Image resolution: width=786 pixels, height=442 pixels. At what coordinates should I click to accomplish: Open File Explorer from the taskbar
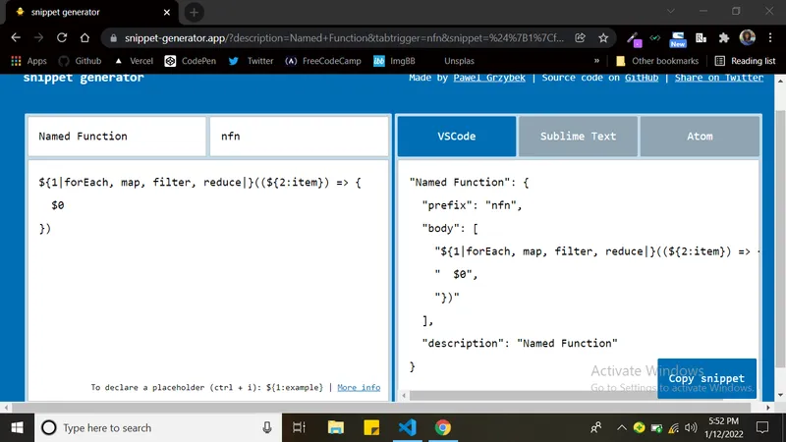tap(335, 428)
